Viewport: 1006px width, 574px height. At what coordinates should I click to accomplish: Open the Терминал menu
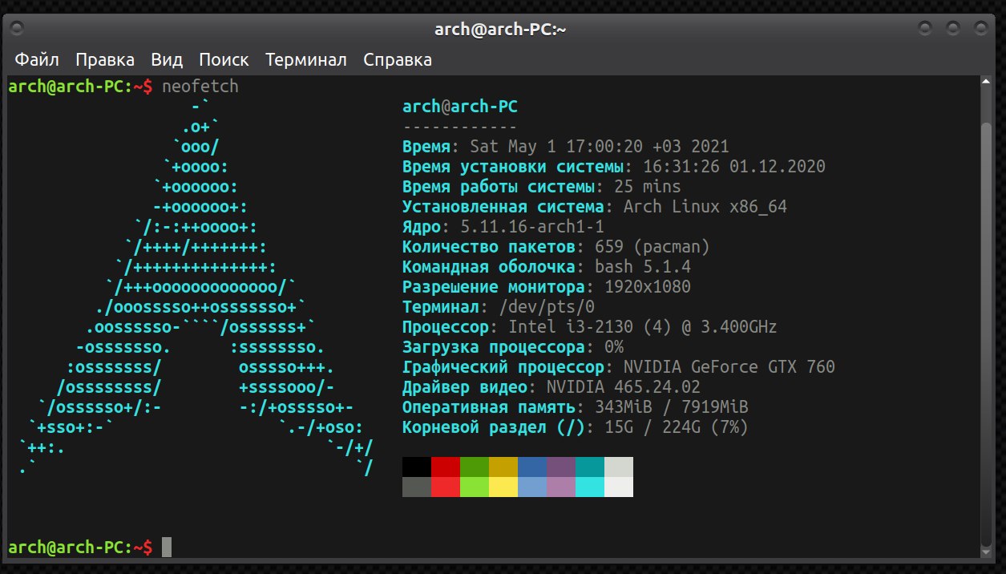[306, 60]
